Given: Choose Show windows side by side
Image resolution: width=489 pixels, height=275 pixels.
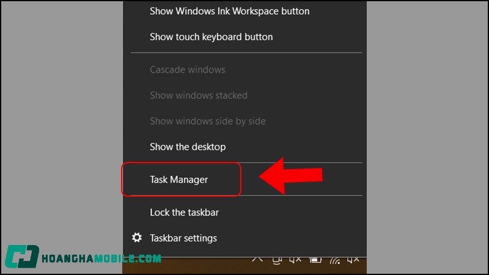Looking at the screenshot, I should coord(207,121).
